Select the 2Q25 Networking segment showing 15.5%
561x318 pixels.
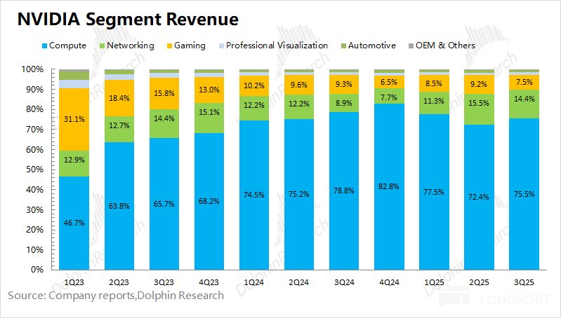tap(479, 109)
